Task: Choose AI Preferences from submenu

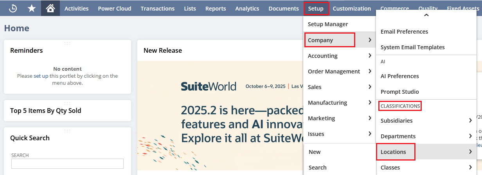Action: click(399, 76)
